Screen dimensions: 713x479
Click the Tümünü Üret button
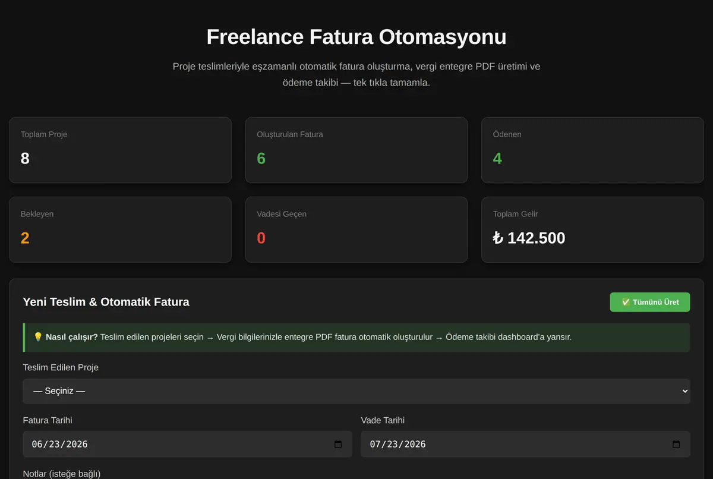(649, 302)
